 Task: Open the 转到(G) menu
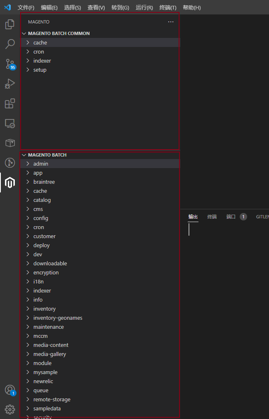tap(120, 7)
